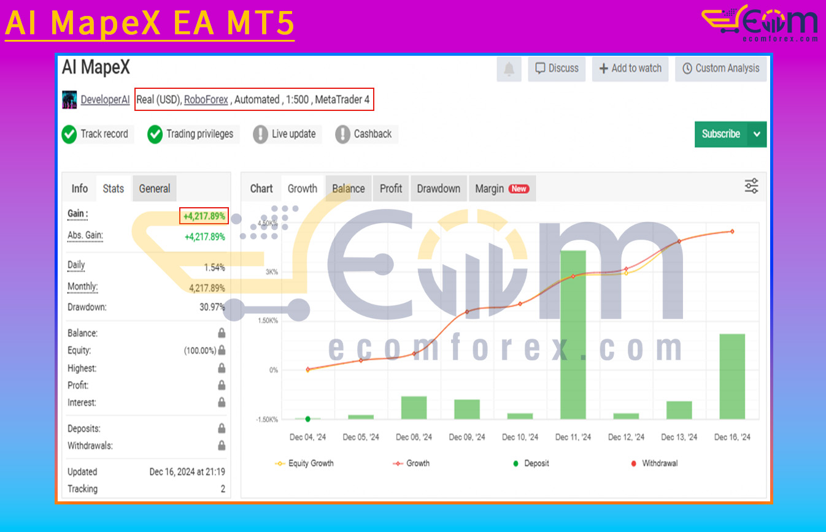Click the Cashback warning icon

tap(342, 134)
